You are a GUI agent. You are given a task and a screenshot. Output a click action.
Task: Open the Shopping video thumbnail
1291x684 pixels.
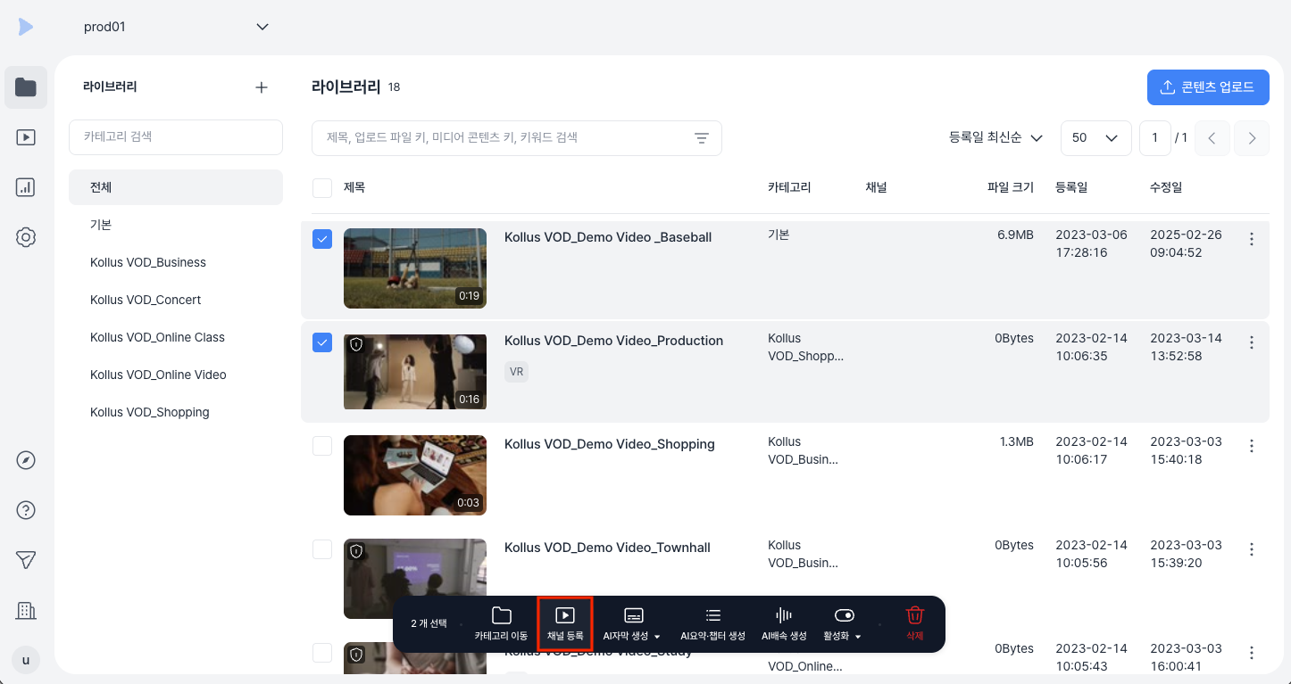(415, 475)
